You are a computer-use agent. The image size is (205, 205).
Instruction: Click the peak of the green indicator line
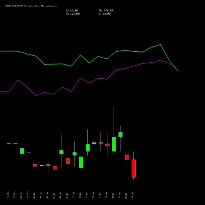point(160,44)
